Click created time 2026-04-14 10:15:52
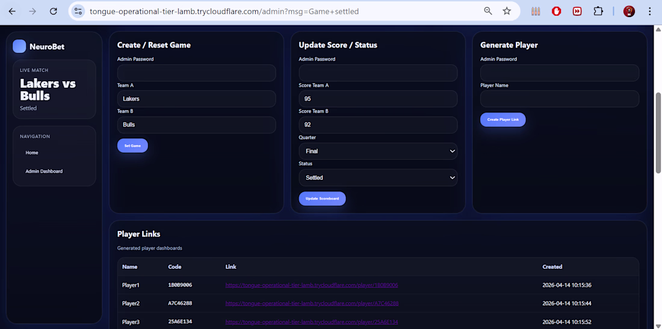Viewport: 662px width, 329px height. [x=566, y=322]
